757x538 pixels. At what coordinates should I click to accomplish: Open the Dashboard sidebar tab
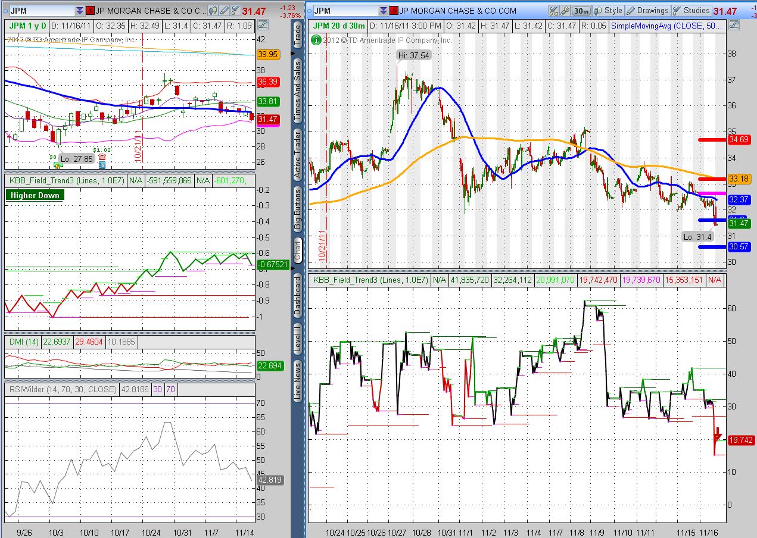[x=296, y=296]
